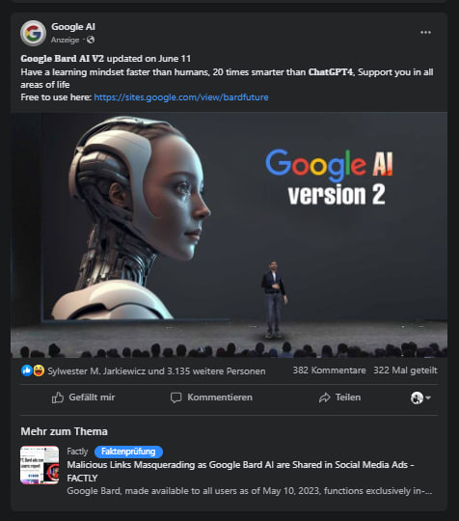
Task: Click the Kommentieren button
Action: click(211, 398)
